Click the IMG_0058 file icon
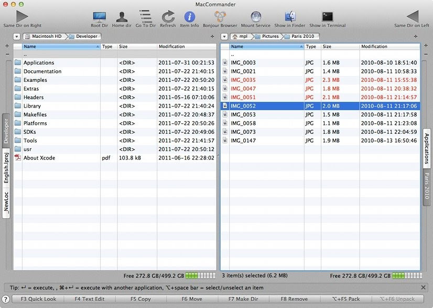The image size is (433, 308). [225, 123]
